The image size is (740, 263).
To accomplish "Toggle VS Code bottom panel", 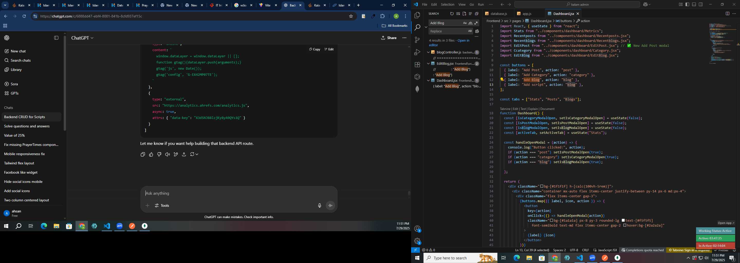I will click(x=694, y=5).
